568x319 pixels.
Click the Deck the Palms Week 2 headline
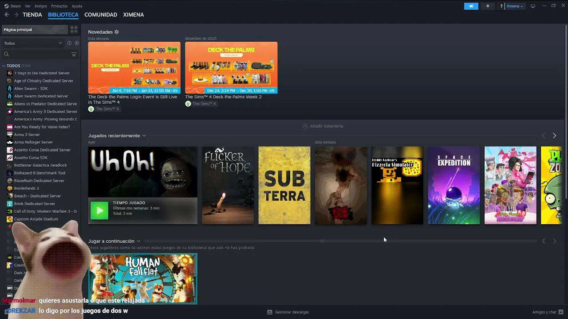(223, 97)
